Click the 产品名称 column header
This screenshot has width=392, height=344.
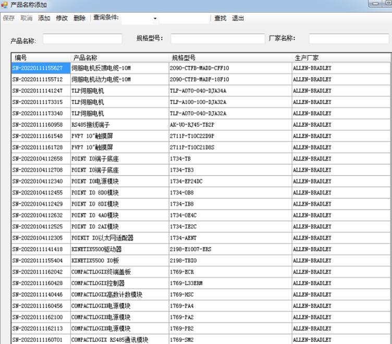(119, 58)
